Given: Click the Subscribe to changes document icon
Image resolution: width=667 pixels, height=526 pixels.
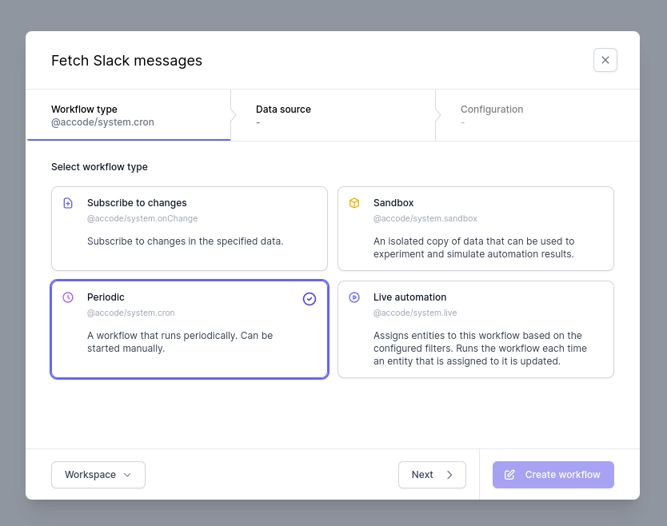Looking at the screenshot, I should click(x=68, y=203).
